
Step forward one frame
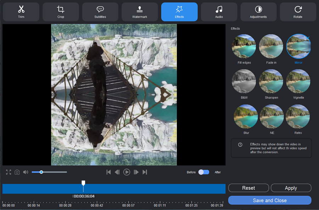point(136,172)
